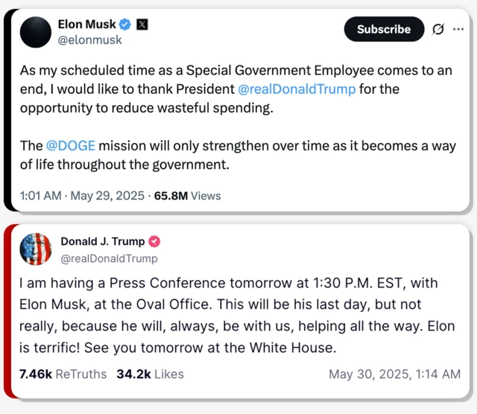Click the 1:01 AM · May 29, 2025 timestamp
The height and width of the screenshot is (414, 477).
(83, 196)
